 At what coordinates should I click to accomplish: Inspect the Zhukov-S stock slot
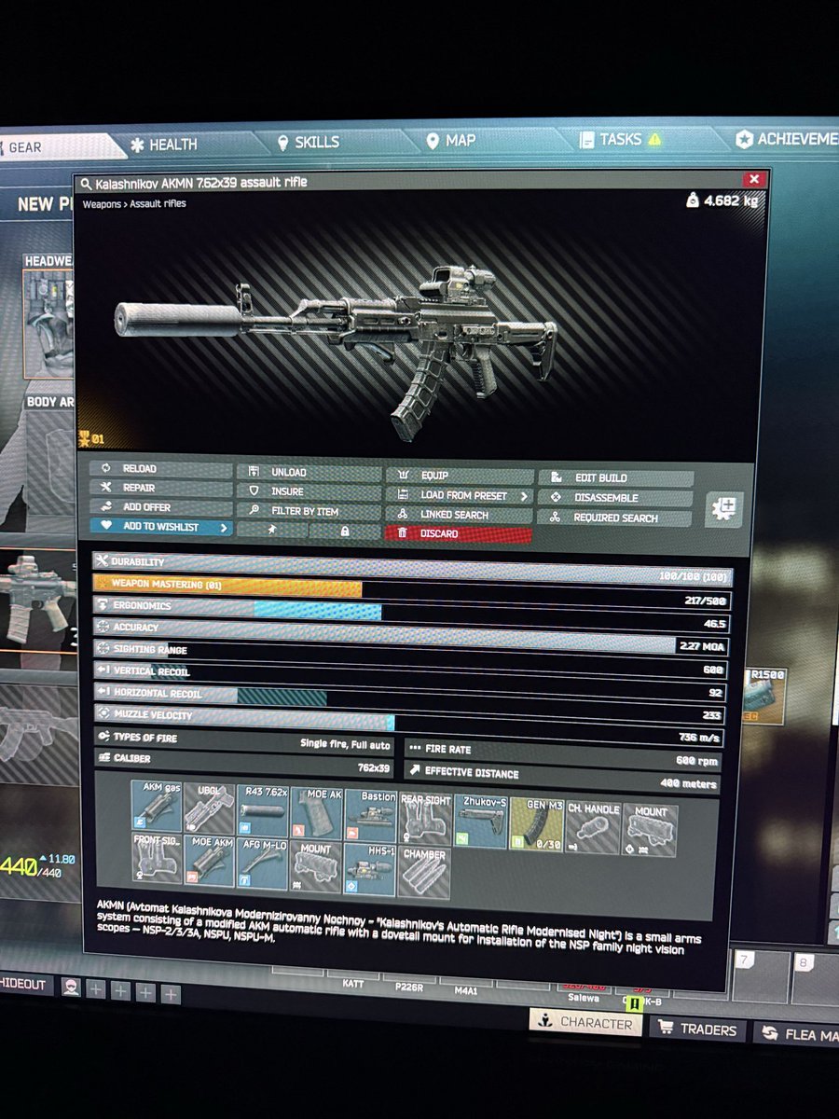480,822
